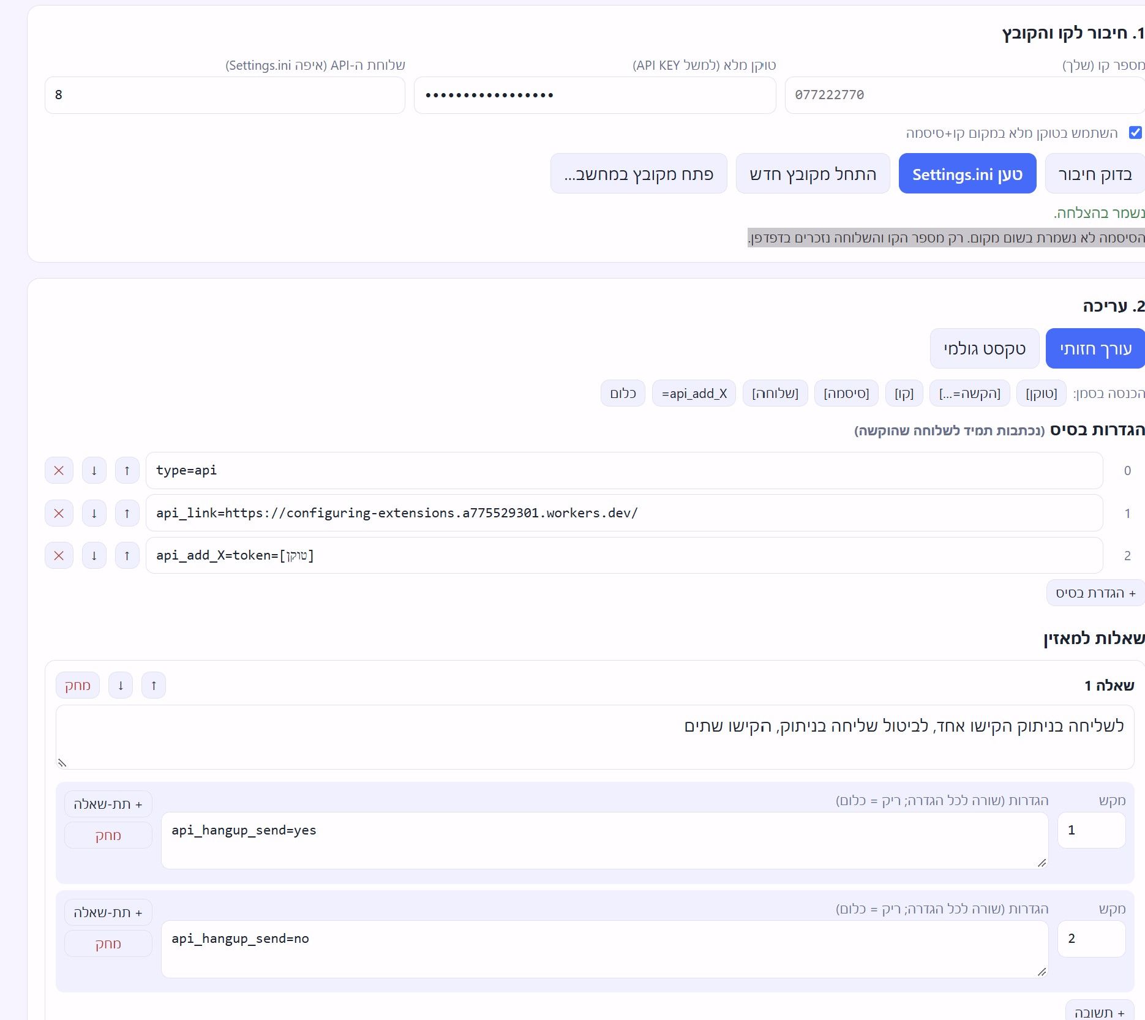The height and width of the screenshot is (1020, 1145).
Task: Move api_add_X=token row up
Action: coord(127,555)
